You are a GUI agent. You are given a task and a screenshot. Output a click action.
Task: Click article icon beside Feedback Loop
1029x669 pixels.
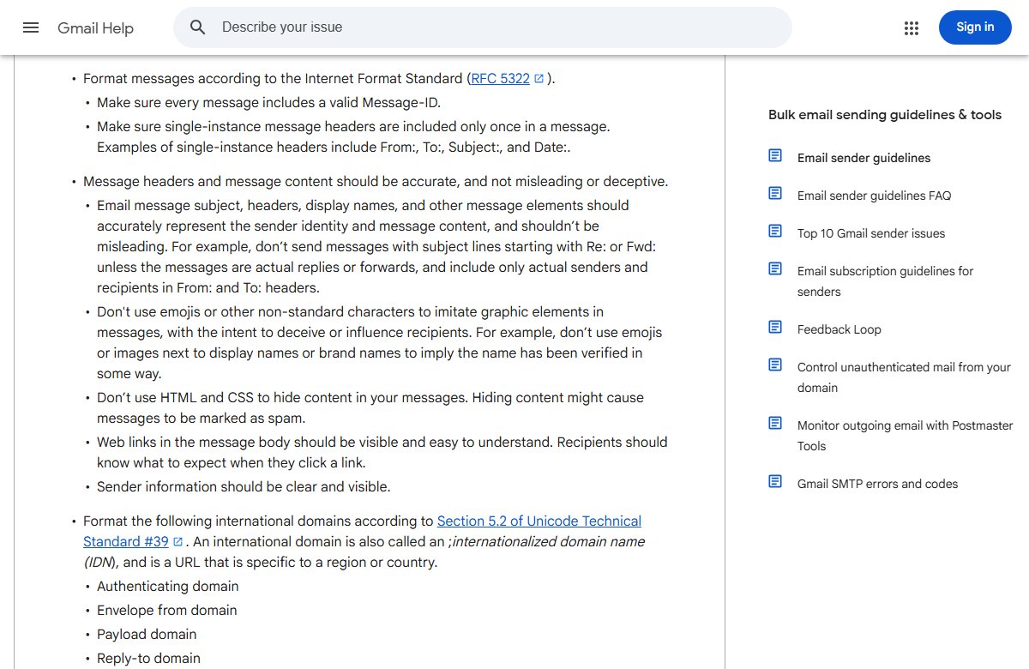(x=775, y=327)
